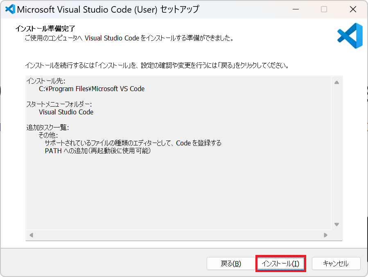The width and height of the screenshot is (368, 277).
Task: Click the Visual Studio Code start menu entry
Action: pyautogui.click(x=66, y=112)
